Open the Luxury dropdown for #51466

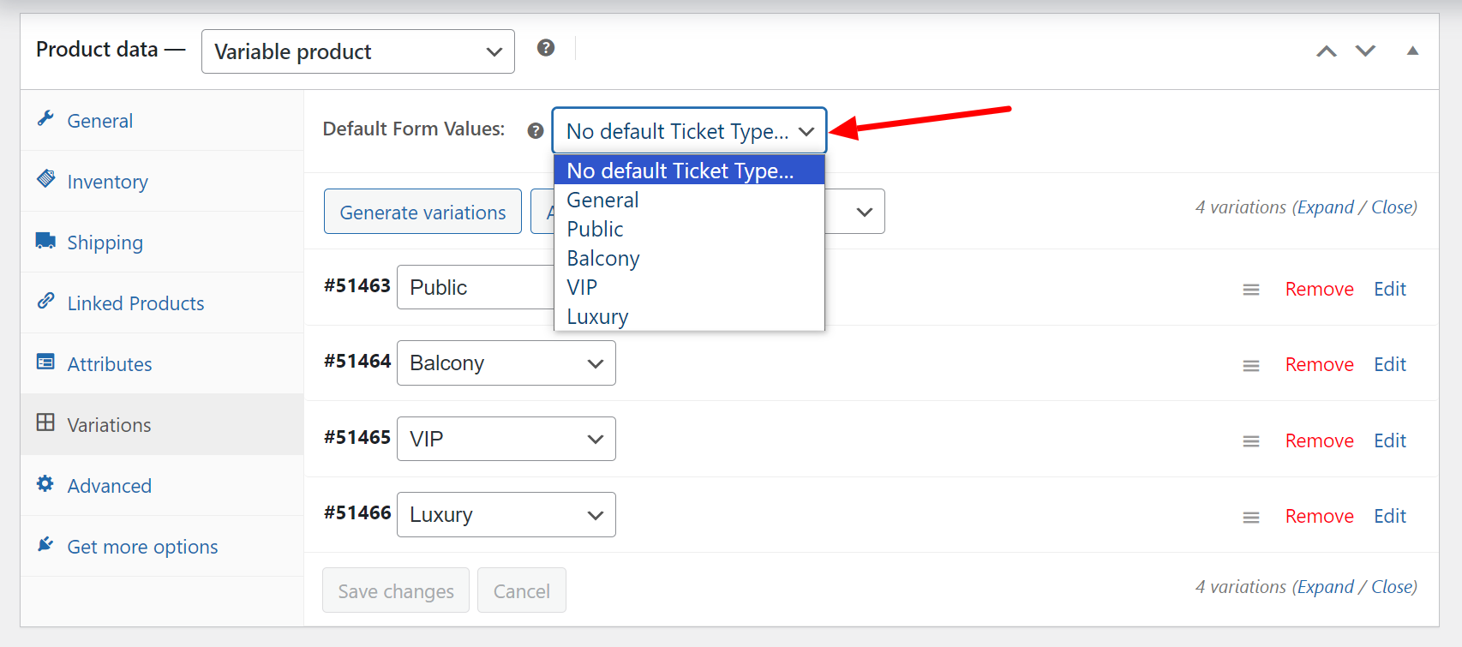506,515
